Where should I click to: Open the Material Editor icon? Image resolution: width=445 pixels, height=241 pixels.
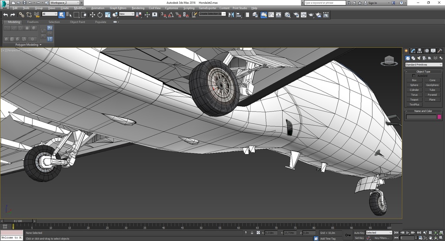point(288,15)
